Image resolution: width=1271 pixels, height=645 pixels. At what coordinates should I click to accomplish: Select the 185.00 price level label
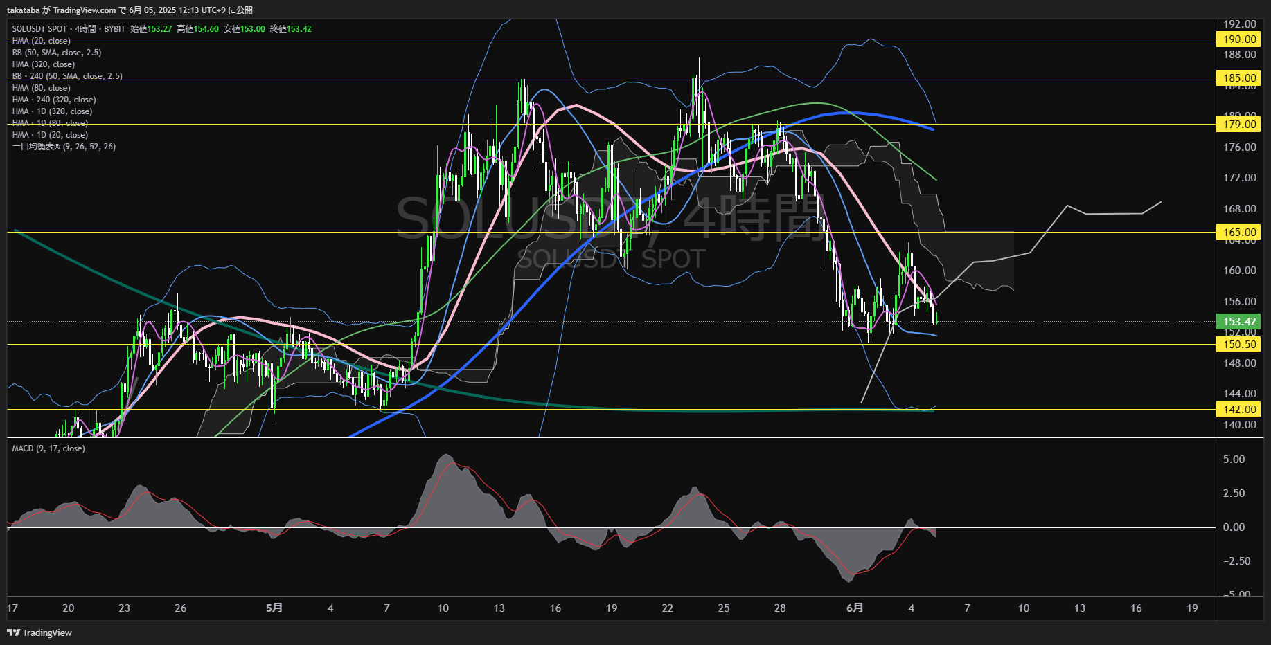(1238, 78)
